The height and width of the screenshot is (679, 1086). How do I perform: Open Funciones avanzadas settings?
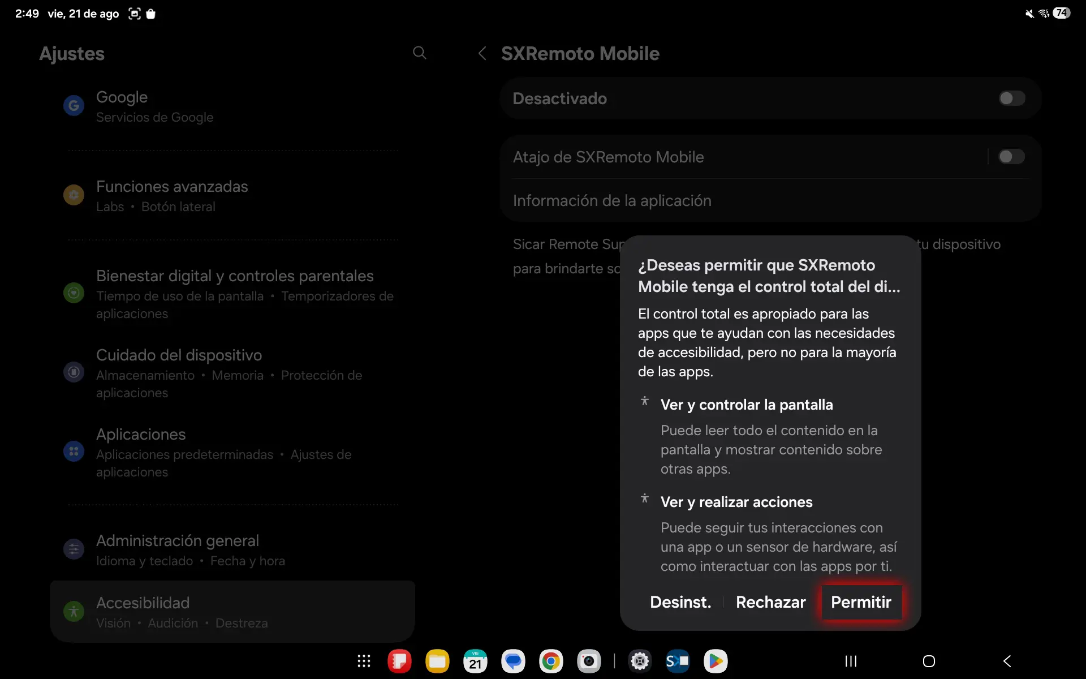click(232, 196)
